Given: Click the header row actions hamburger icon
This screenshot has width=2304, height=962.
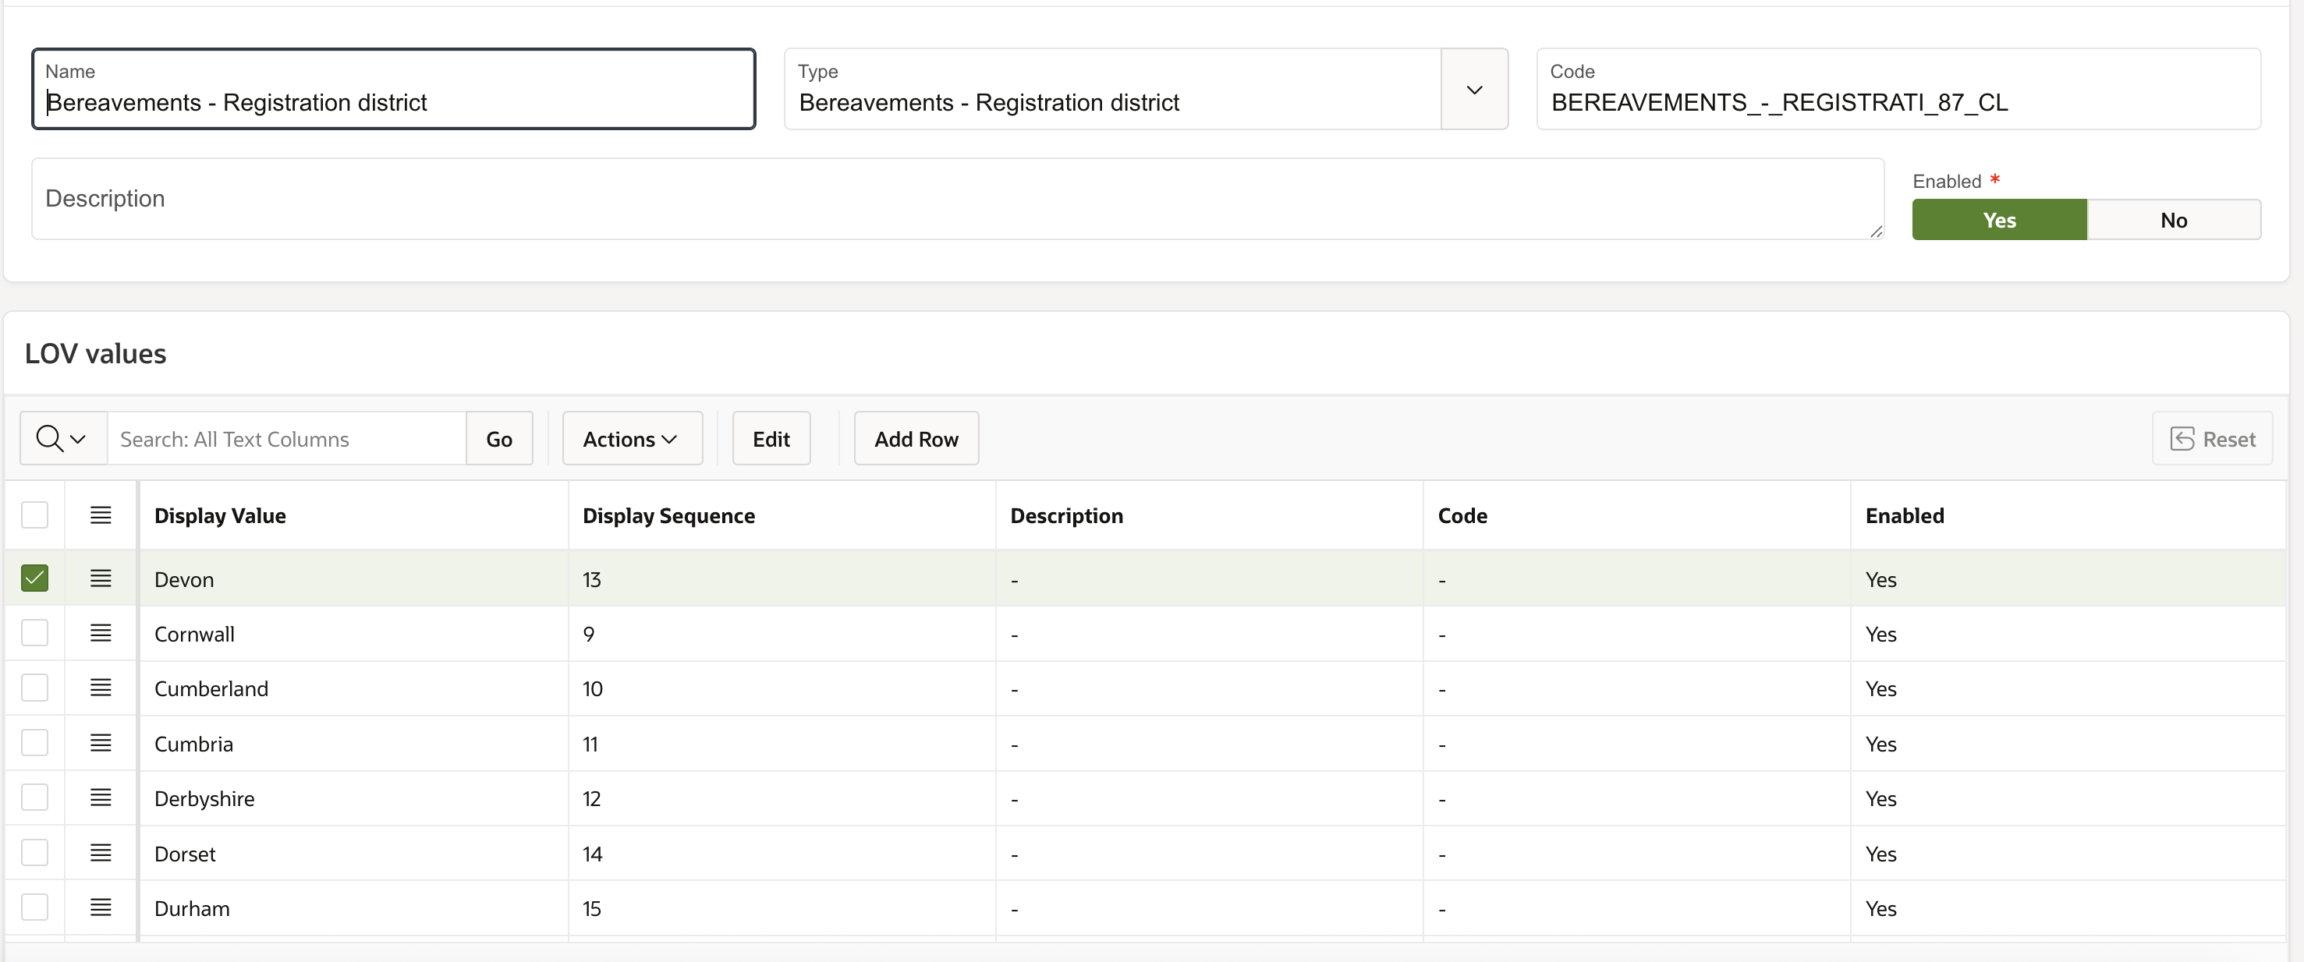Looking at the screenshot, I should (x=100, y=515).
